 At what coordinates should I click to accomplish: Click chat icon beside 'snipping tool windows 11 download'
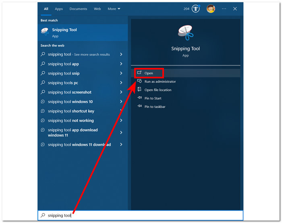point(43,144)
